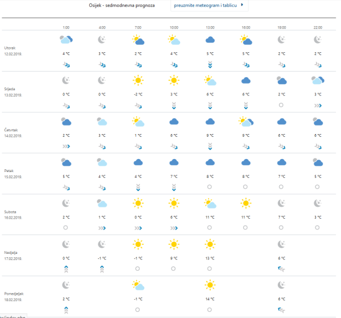
Task: Select Četvrtak 16:00 sun-behind-clouds icon
Action: pos(246,122)
